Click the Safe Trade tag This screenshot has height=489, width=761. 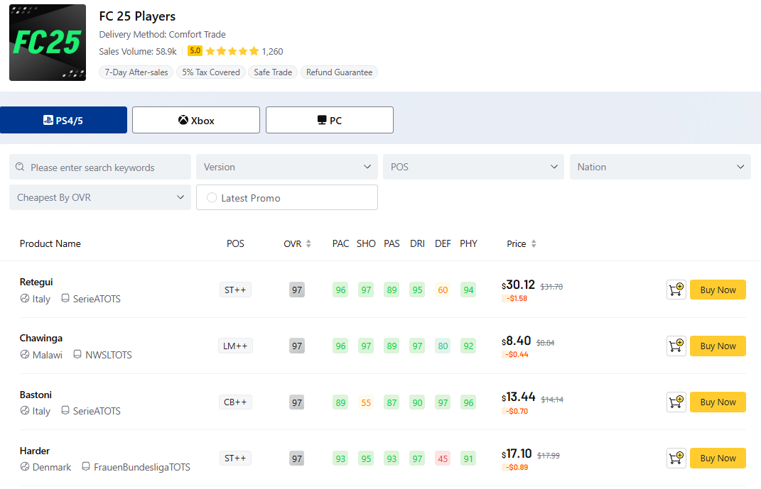(273, 72)
